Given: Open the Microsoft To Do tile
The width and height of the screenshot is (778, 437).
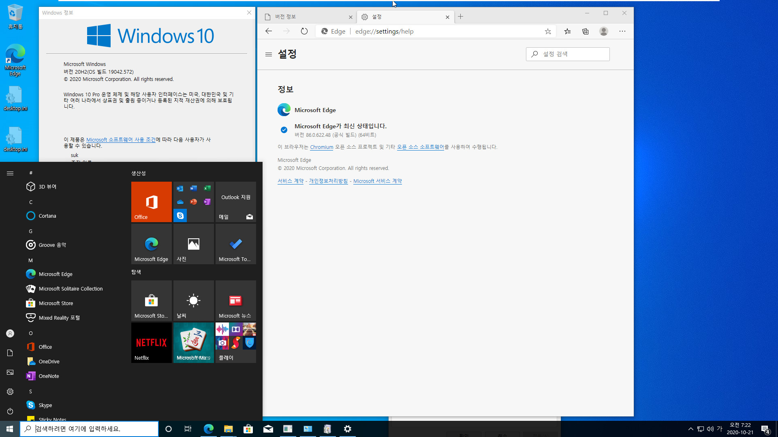Looking at the screenshot, I should (236, 244).
